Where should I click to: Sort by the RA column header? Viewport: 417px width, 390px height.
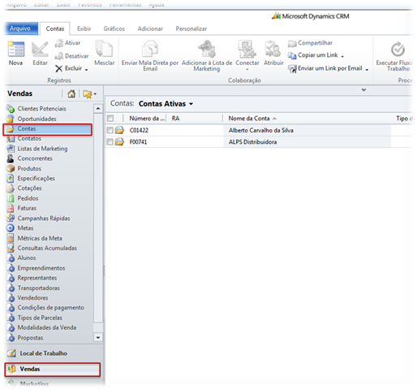(175, 119)
